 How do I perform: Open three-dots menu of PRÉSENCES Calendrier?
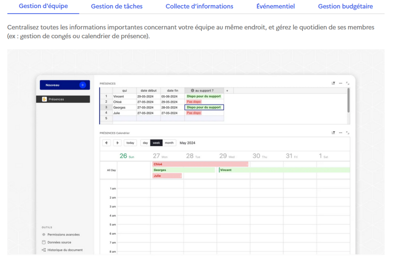[x=340, y=133]
